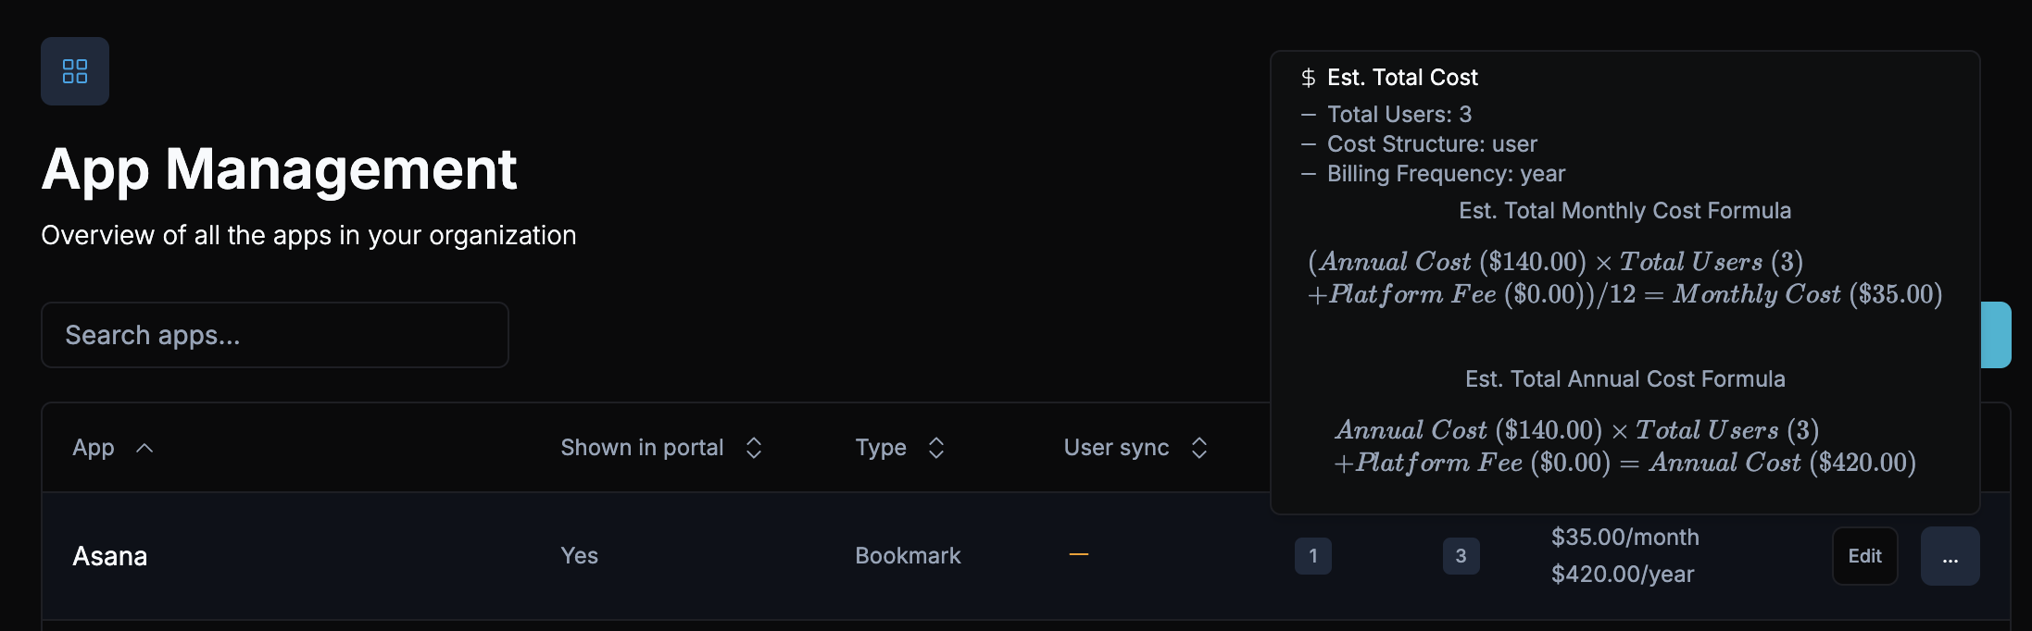The width and height of the screenshot is (2032, 631).
Task: Click the $420.00/year cost value
Action: coord(1622,575)
